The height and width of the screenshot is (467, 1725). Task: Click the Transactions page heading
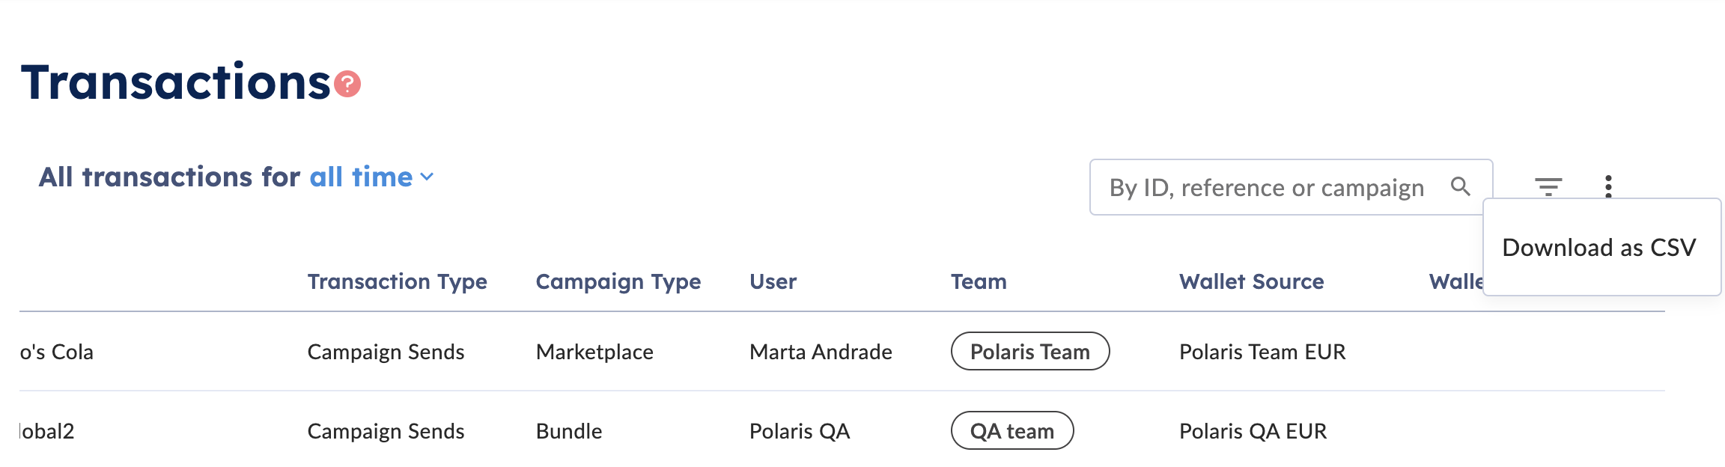[x=175, y=82]
